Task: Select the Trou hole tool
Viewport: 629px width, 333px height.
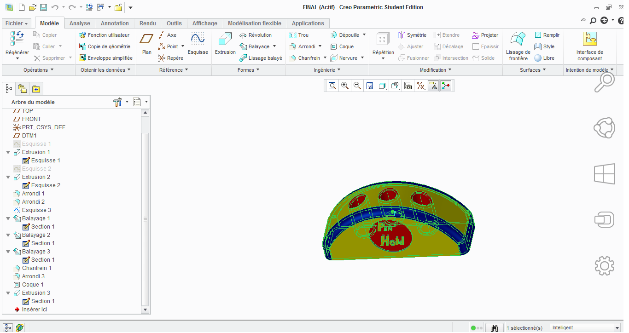Action: (299, 35)
